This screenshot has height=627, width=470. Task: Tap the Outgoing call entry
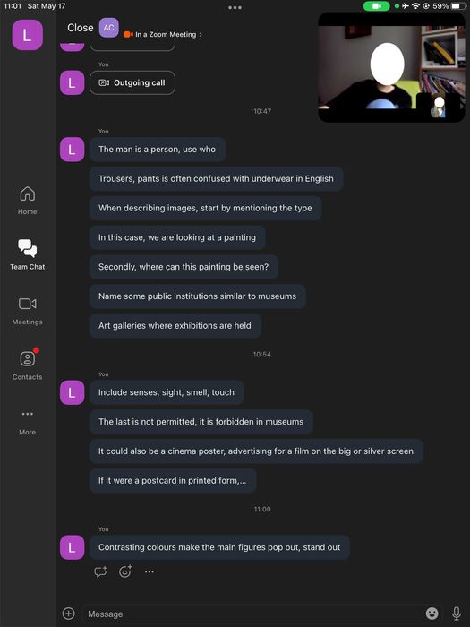[x=132, y=82]
